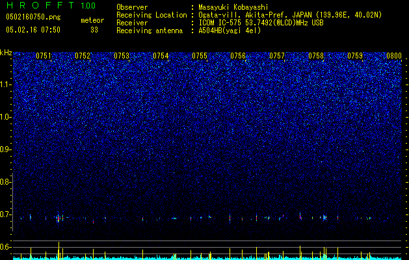Viewport: 409px width, 260px height.
Task: Click the 0757 time marker
Action: [277, 56]
